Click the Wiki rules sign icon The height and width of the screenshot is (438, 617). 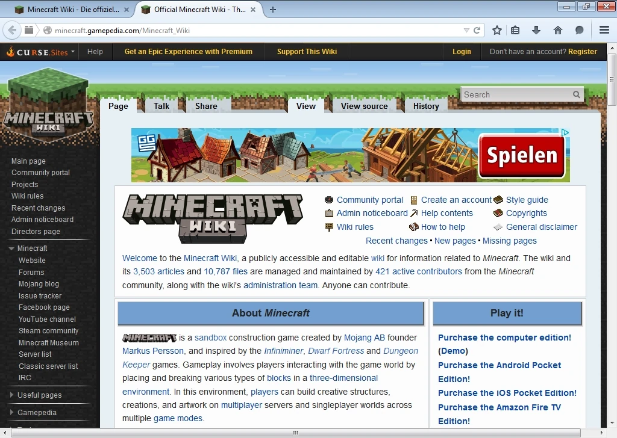click(x=329, y=227)
